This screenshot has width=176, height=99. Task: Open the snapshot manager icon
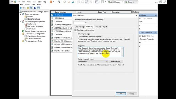[73, 2]
